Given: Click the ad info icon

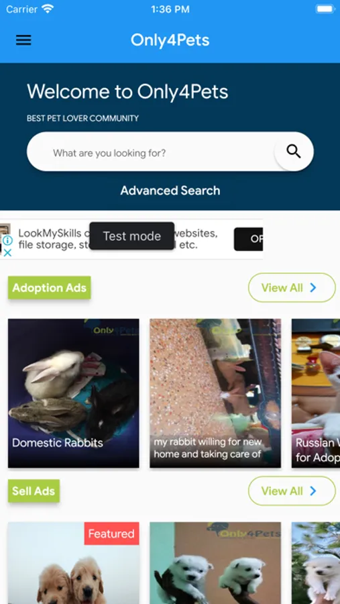Looking at the screenshot, I should click(7, 241).
